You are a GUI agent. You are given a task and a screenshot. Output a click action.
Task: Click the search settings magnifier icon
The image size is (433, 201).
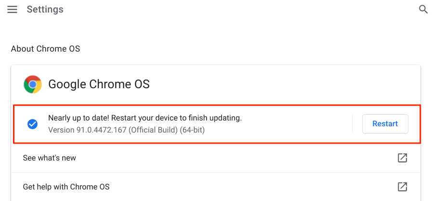(423, 10)
